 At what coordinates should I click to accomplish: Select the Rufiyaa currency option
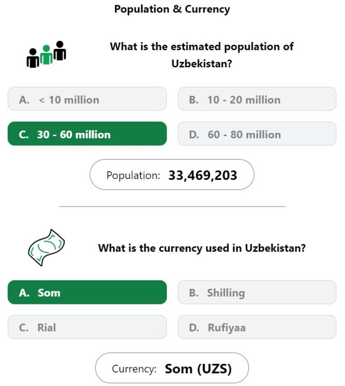pyautogui.click(x=257, y=327)
